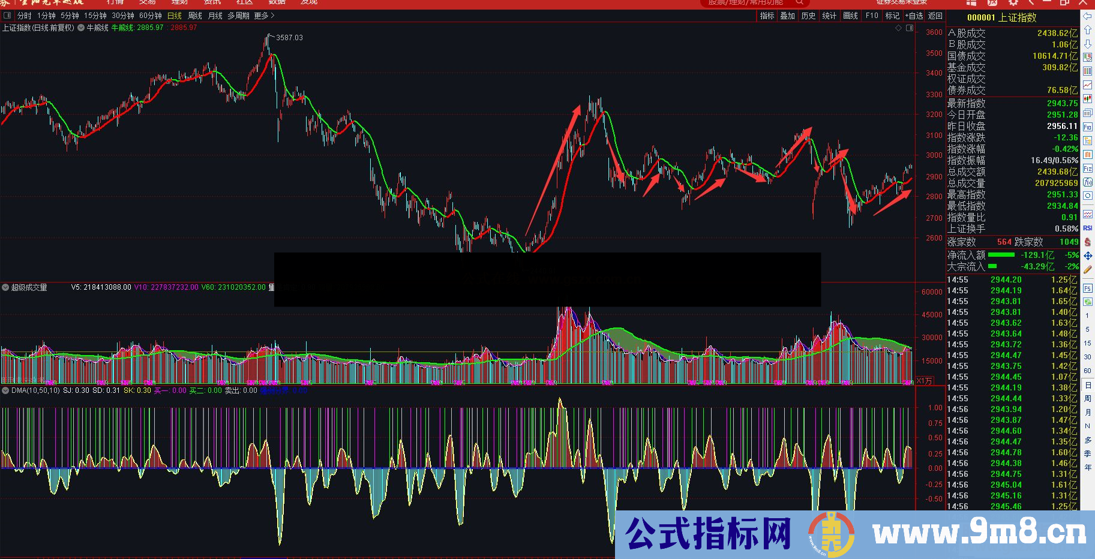Screen dimensions: 1095x559
Task: Select the 月线 monthly tab
Action: coord(215,16)
